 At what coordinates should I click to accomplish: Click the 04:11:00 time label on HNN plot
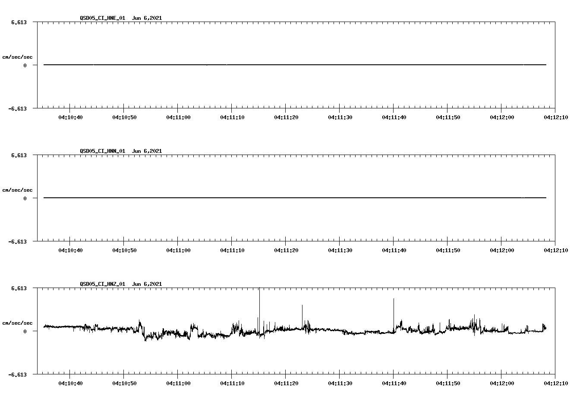pyautogui.click(x=178, y=250)
